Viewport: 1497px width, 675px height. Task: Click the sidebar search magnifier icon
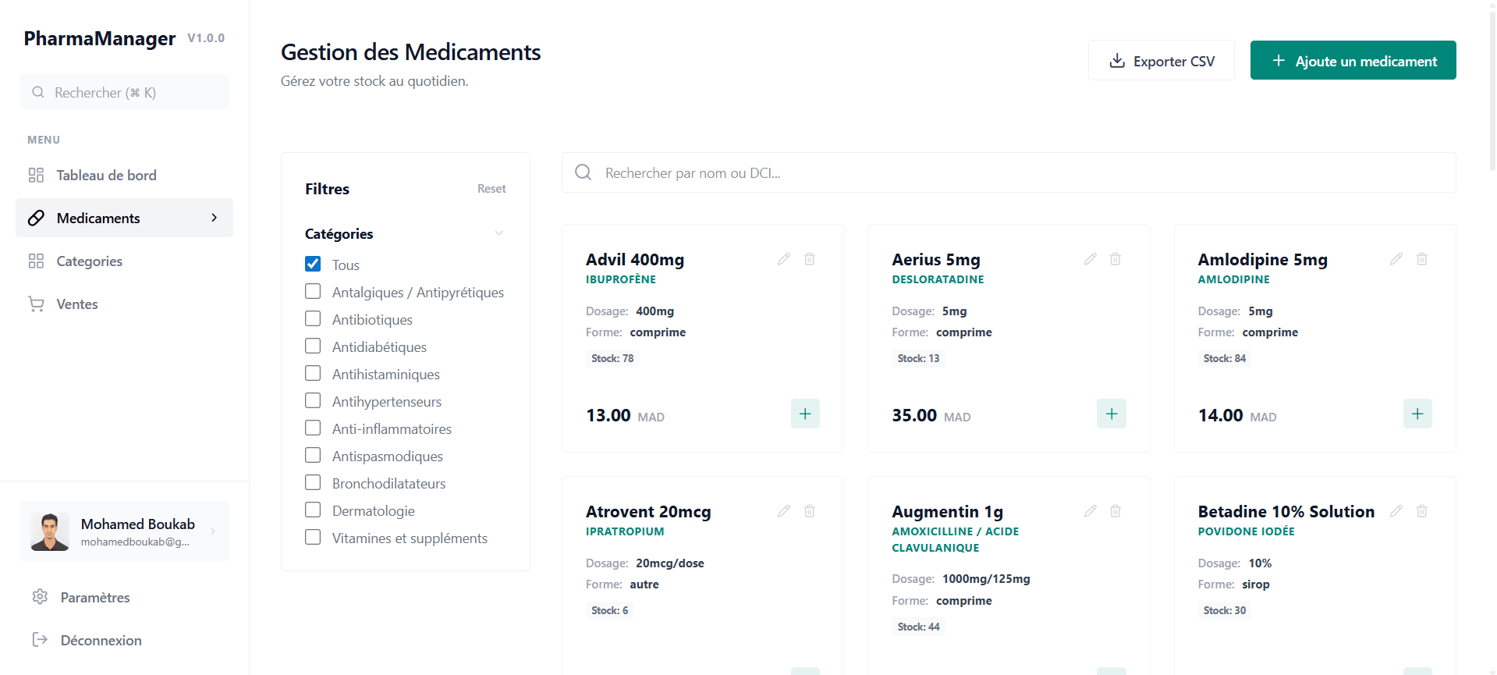pos(37,92)
